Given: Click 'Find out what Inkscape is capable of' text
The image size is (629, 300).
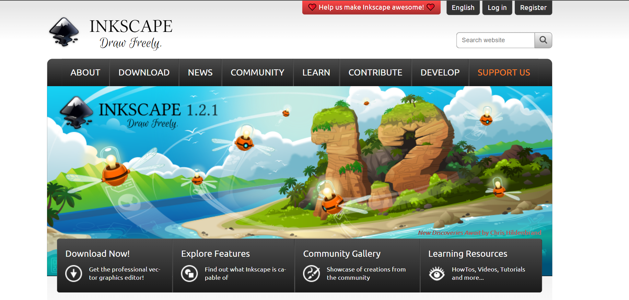Looking at the screenshot, I should click(245, 274).
